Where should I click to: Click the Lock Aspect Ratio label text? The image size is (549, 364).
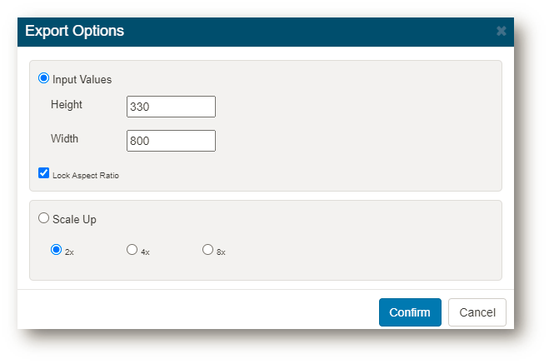pyautogui.click(x=86, y=176)
